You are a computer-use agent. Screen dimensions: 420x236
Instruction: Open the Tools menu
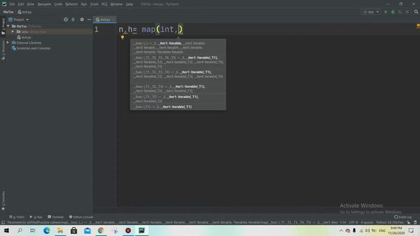pyautogui.click(x=94, y=4)
